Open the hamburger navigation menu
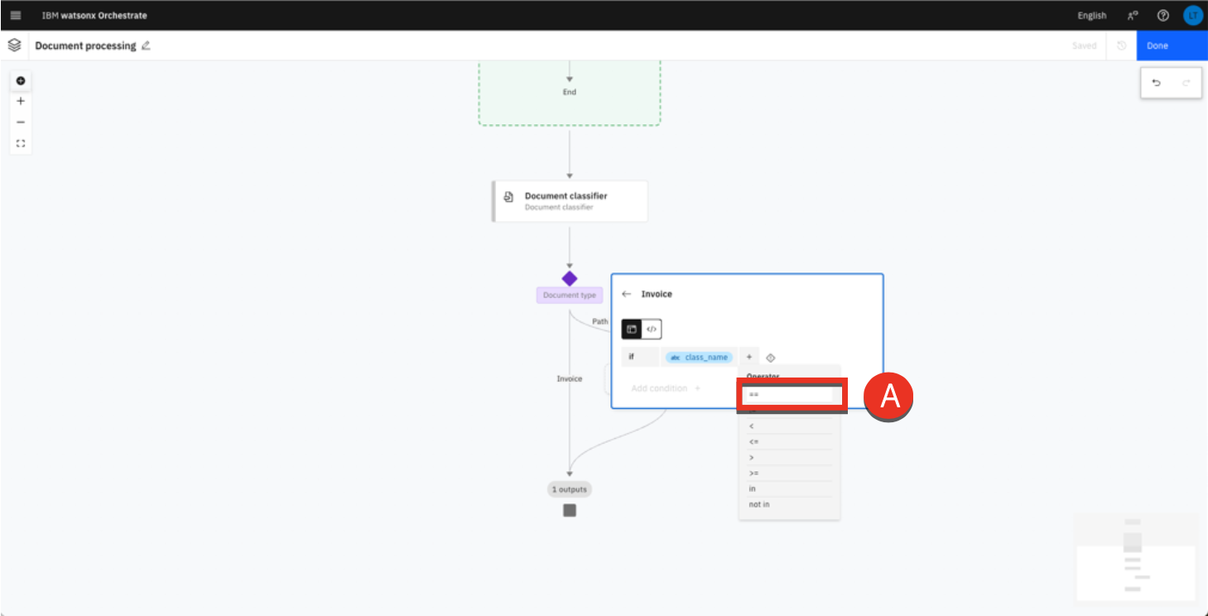 point(16,16)
